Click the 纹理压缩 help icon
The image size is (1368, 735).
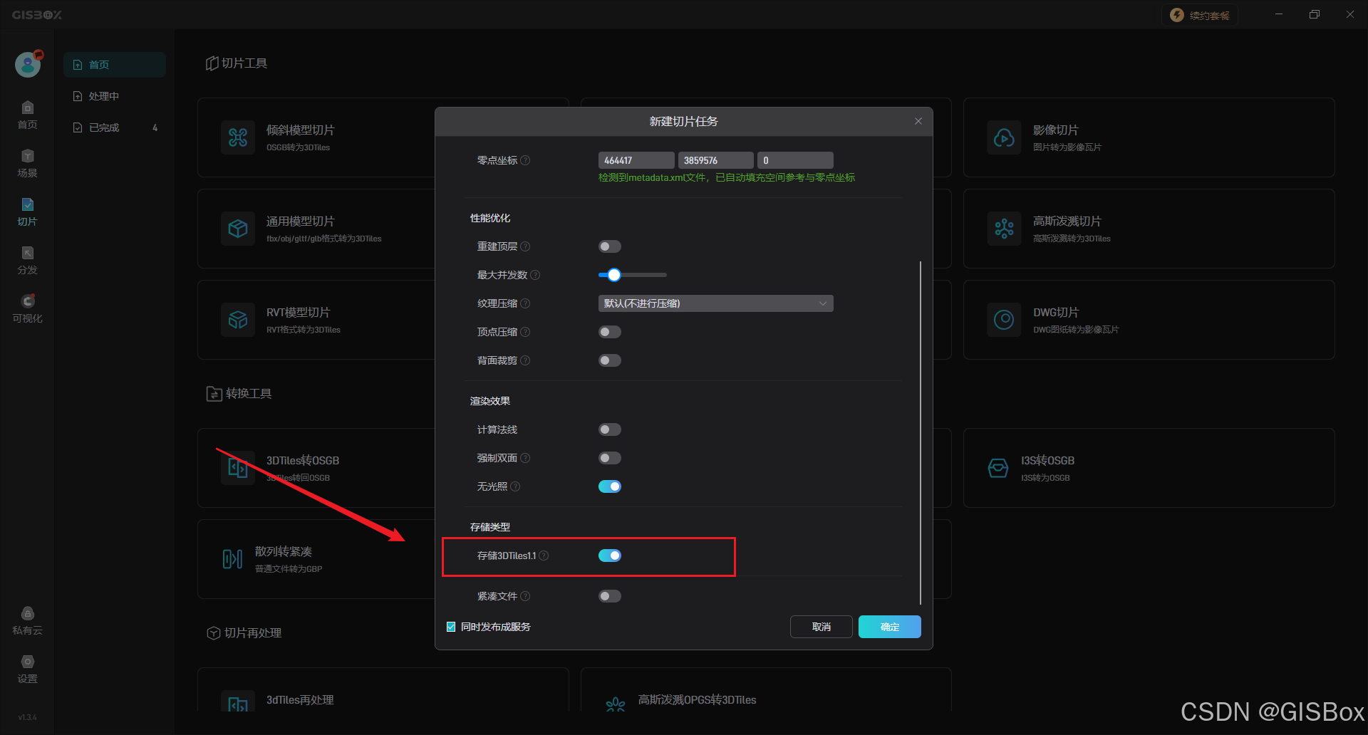point(525,303)
